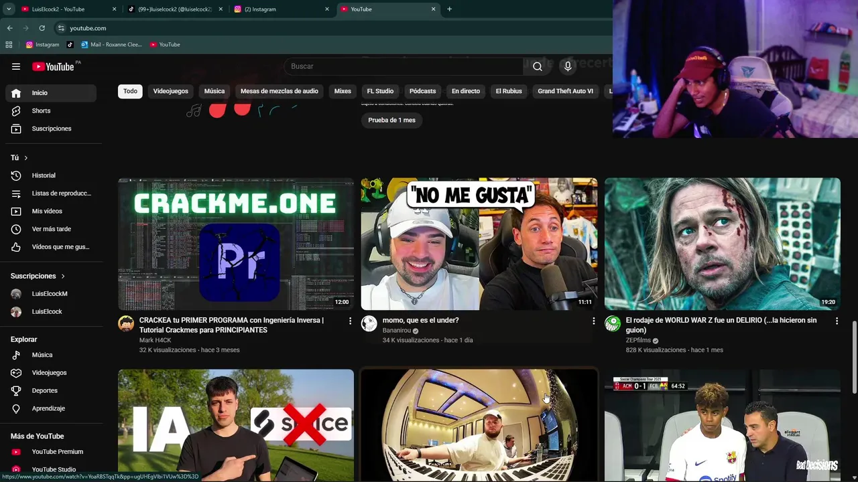Select the El Rubius filter chip

coord(509,91)
